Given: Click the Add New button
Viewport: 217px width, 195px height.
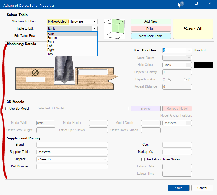Looking at the screenshot, I should click(151, 21).
